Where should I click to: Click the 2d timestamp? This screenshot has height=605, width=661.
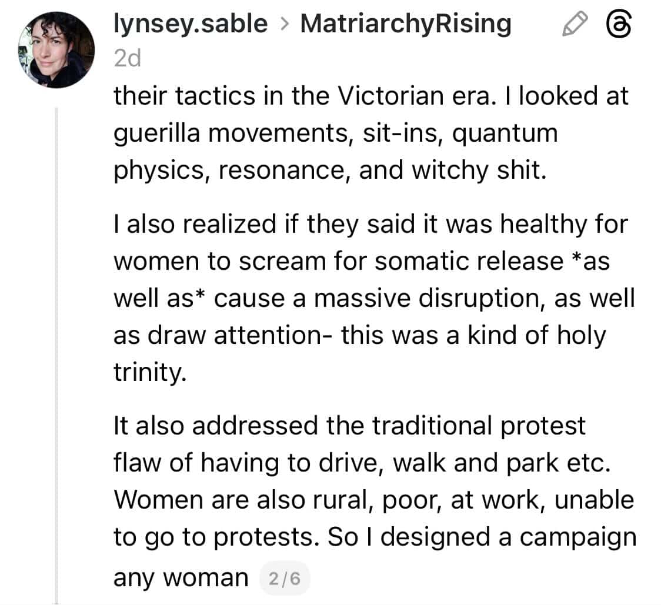coord(126,58)
